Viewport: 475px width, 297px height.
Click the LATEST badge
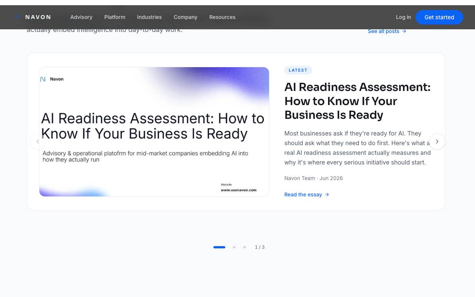point(298,70)
